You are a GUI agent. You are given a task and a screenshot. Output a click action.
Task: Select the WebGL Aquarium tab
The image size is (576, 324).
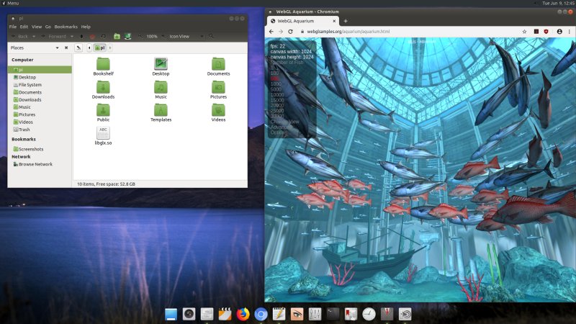[299, 21]
